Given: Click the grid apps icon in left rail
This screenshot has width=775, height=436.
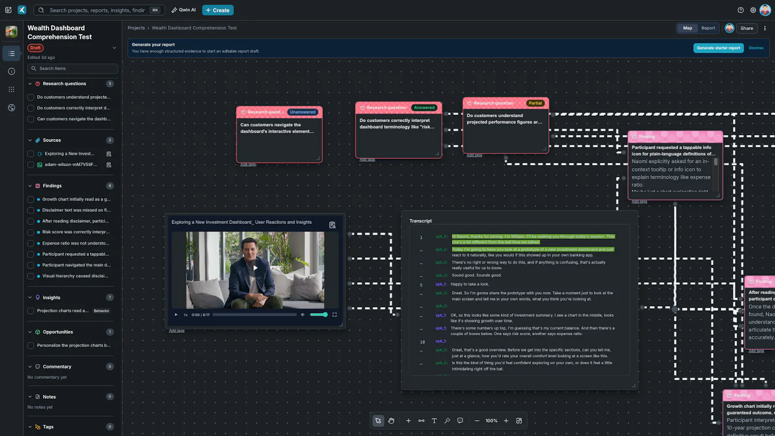Looking at the screenshot, I should (12, 90).
